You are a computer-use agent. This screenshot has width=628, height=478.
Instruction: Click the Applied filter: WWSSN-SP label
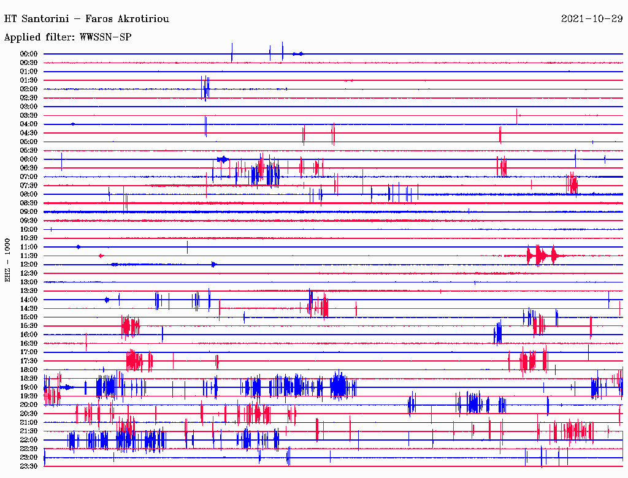[x=67, y=37]
